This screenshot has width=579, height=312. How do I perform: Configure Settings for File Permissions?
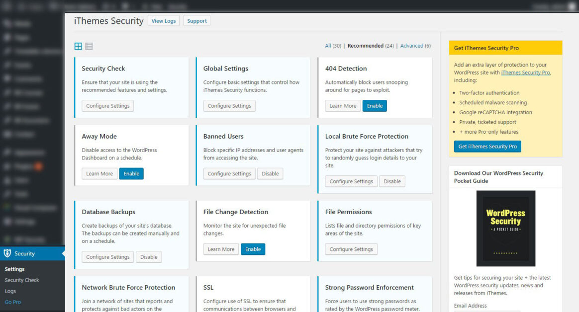coord(351,249)
